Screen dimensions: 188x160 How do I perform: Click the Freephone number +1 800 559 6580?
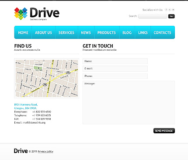pyautogui.click(x=42, y=112)
